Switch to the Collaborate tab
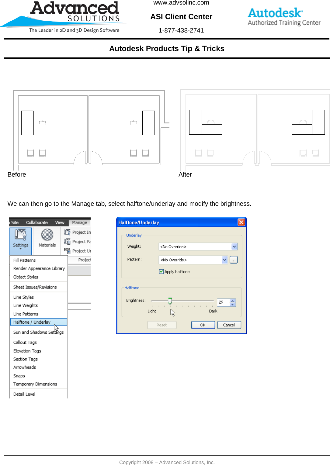 37,222
